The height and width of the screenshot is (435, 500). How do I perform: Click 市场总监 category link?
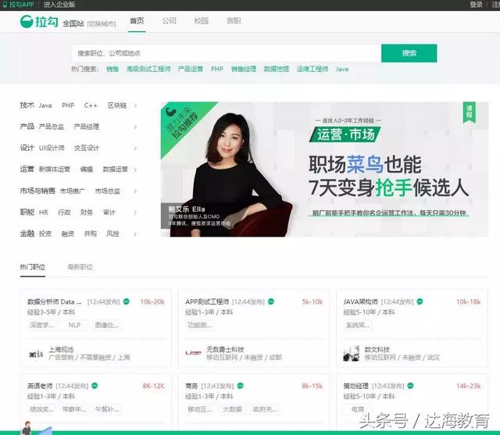point(108,191)
